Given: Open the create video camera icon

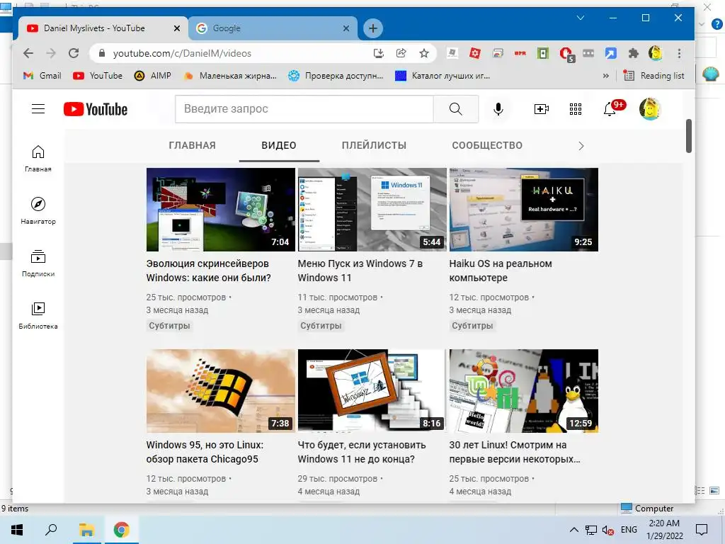Looking at the screenshot, I should pos(541,109).
